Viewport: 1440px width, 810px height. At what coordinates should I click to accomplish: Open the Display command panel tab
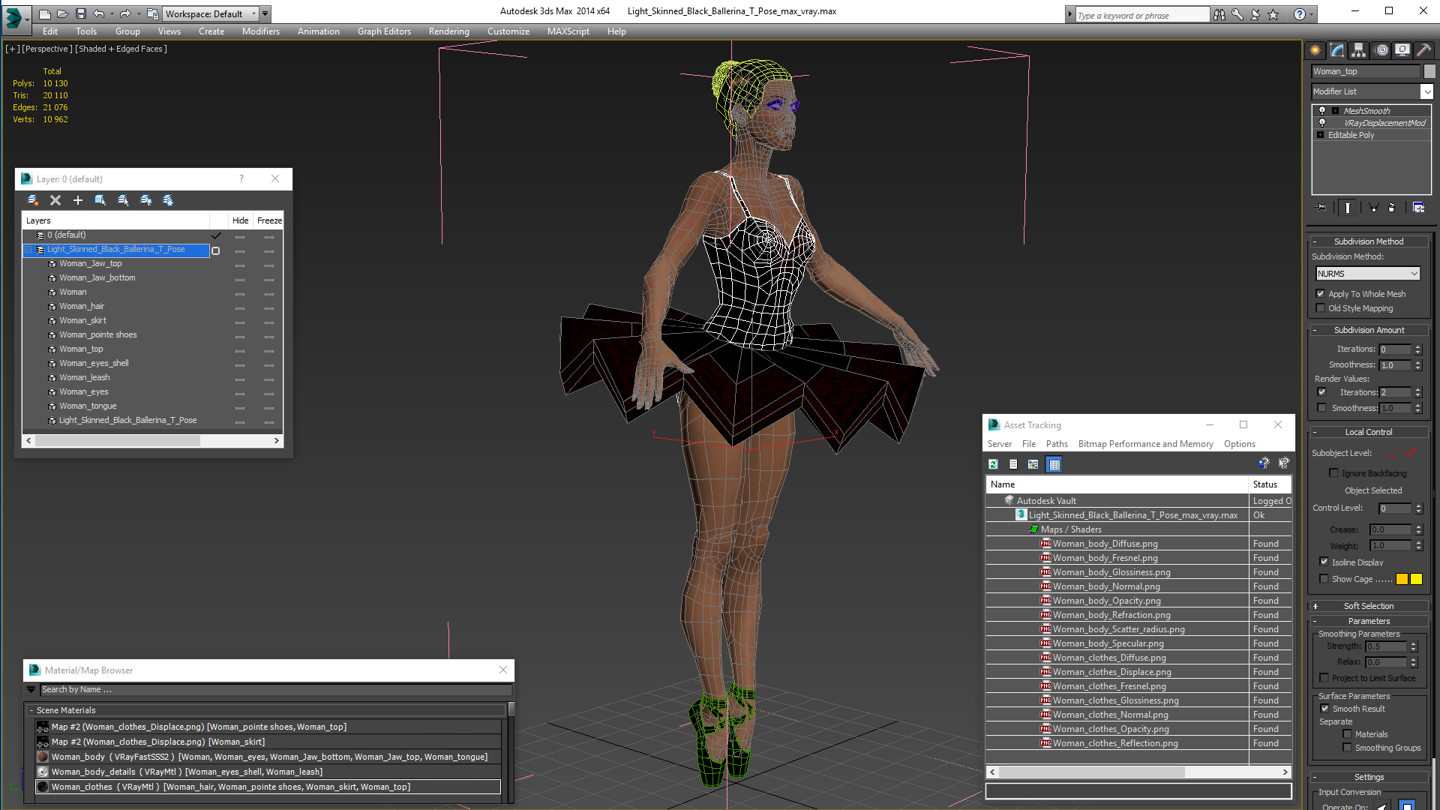[1402, 50]
